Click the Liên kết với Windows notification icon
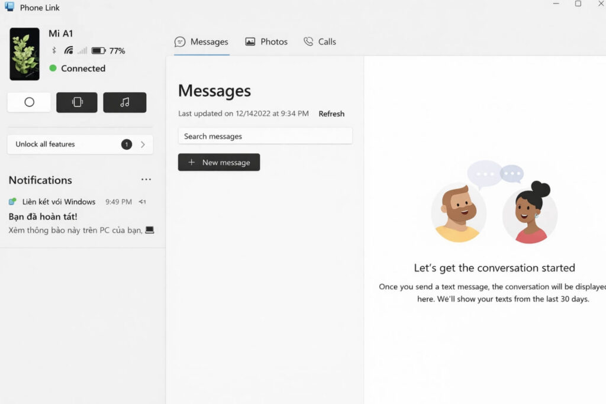 (13, 202)
